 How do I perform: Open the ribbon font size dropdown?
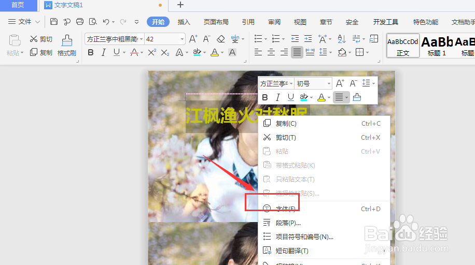pyautogui.click(x=182, y=39)
